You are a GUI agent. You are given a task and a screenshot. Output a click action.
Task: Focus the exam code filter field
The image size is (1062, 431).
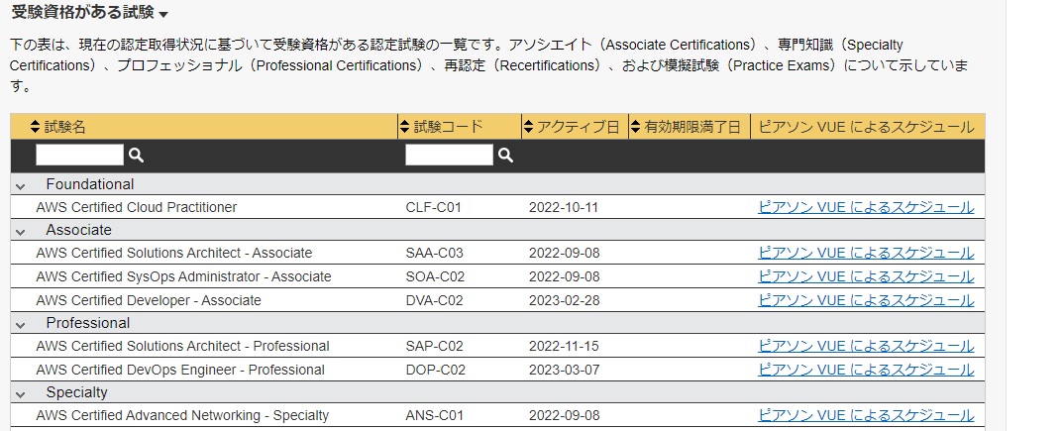point(449,156)
